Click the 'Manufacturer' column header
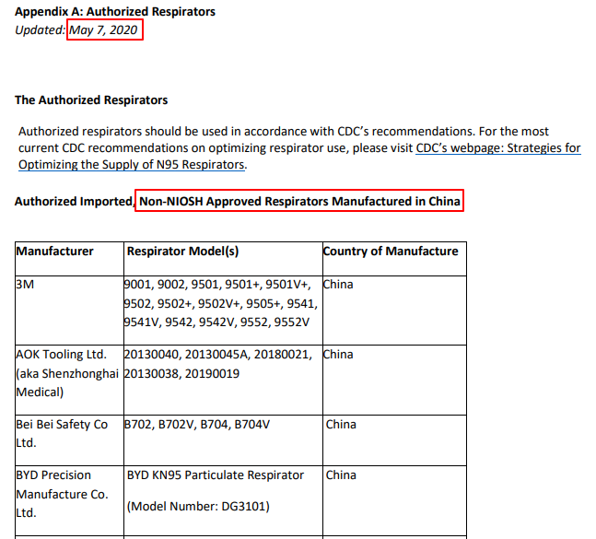596x539 pixels. tap(54, 252)
